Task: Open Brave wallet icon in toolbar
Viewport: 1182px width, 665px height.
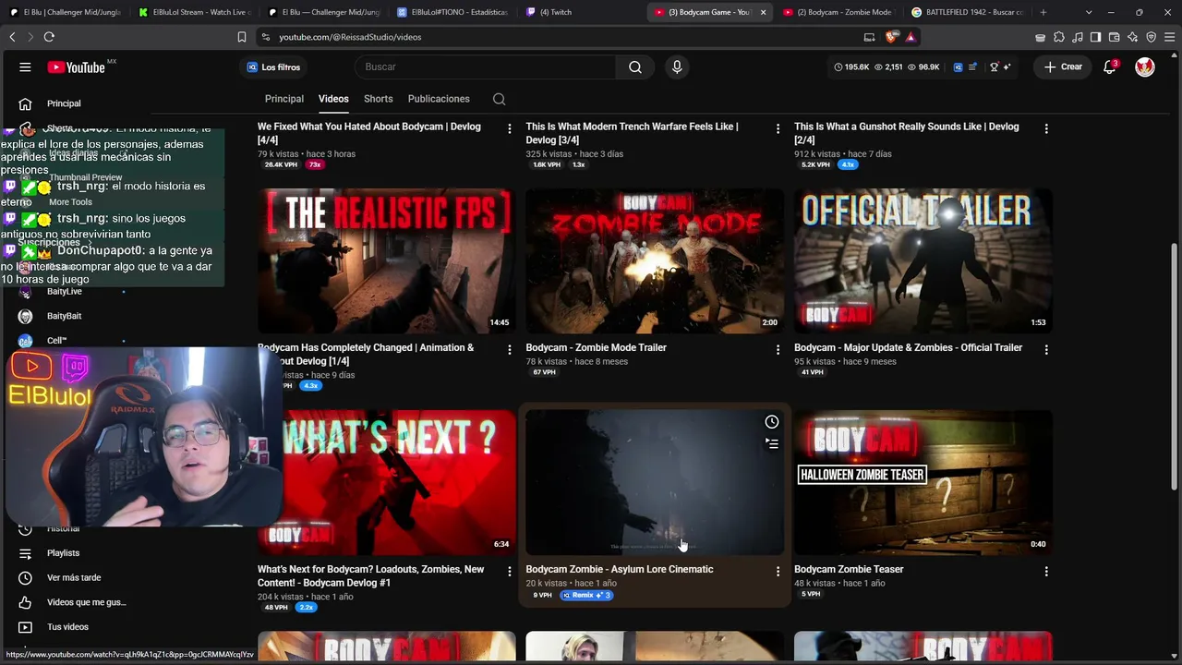Action: [1114, 37]
